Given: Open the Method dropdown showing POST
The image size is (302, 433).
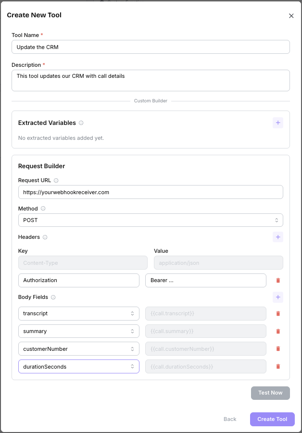Looking at the screenshot, I should (151, 220).
